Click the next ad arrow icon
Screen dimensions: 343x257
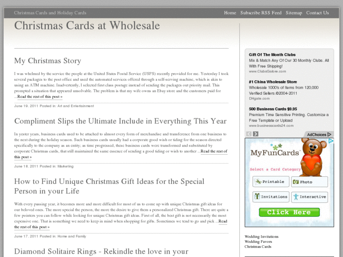(x=256, y=134)
